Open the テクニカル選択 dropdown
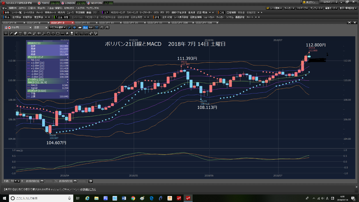The image size is (359, 202). pyautogui.click(x=57, y=27)
